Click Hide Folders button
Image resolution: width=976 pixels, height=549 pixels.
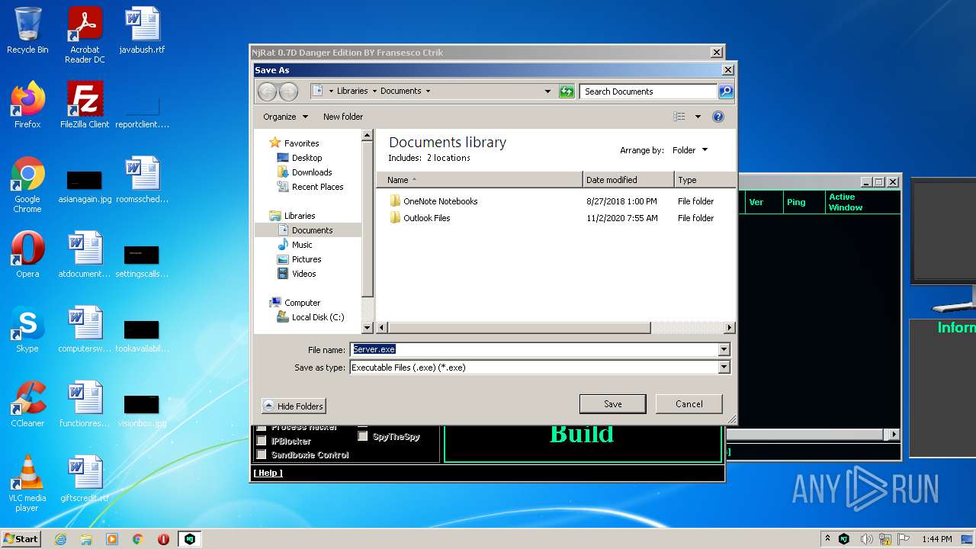click(294, 406)
